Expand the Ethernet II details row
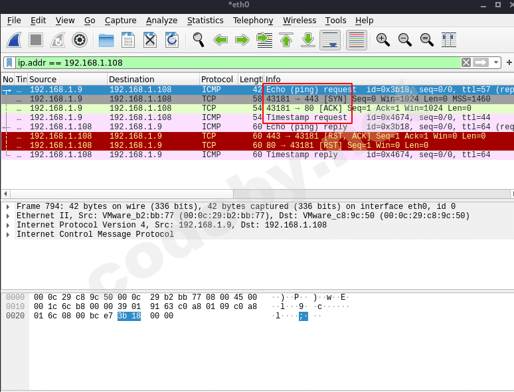The width and height of the screenshot is (514, 392). click(x=8, y=216)
